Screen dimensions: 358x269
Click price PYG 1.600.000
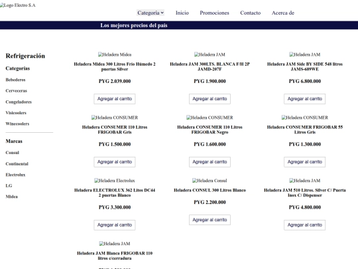tap(209, 144)
